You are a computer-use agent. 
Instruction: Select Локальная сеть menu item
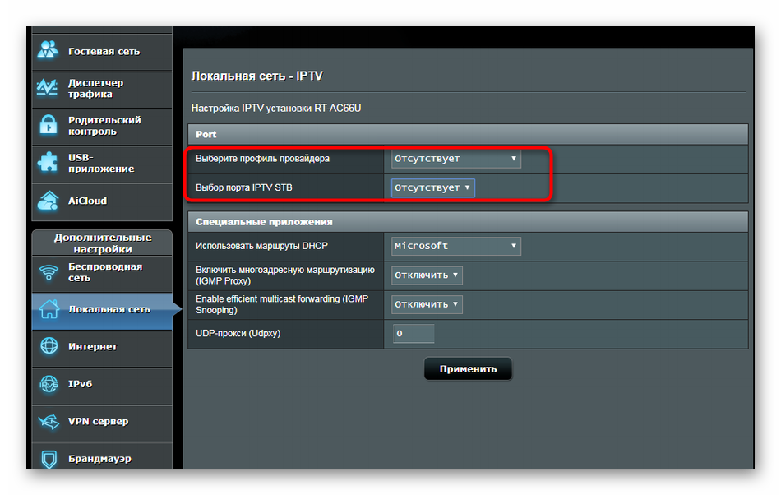point(109,309)
